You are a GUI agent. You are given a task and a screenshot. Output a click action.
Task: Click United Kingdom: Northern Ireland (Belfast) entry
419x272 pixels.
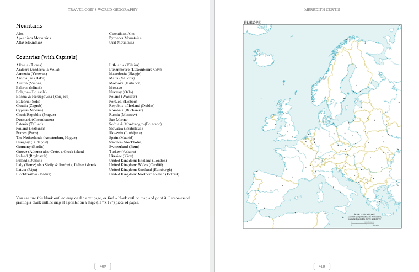(144, 174)
